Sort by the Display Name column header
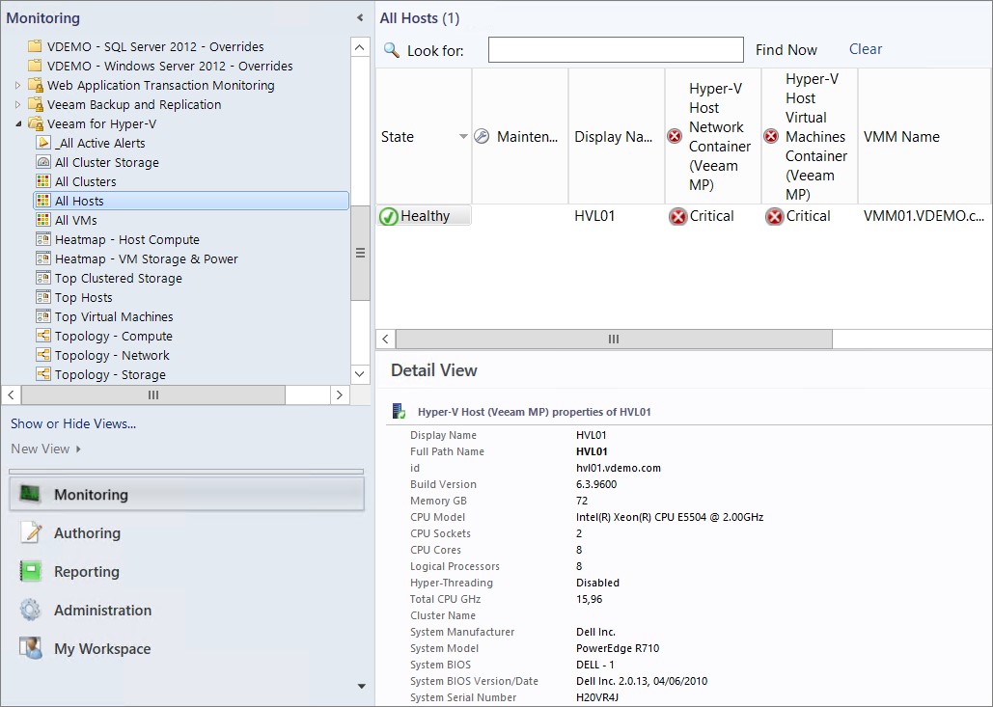This screenshot has height=707, width=993. 617,137
